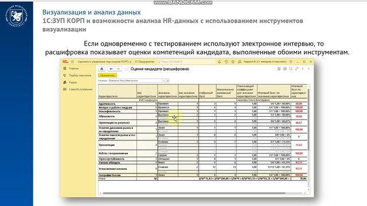Click the Самообслуживание sidebar icon
The height and width of the screenshot is (206, 367).
point(65,89)
